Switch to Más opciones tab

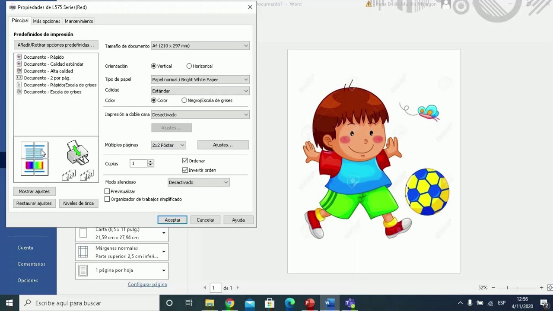(47, 21)
